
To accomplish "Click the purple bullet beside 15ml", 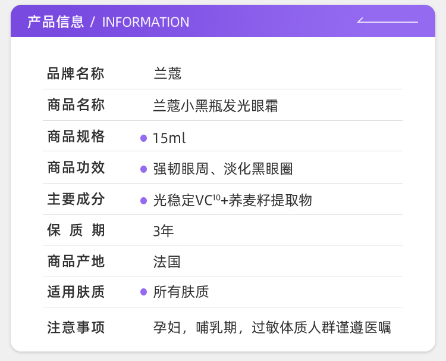I will pyautogui.click(x=143, y=138).
